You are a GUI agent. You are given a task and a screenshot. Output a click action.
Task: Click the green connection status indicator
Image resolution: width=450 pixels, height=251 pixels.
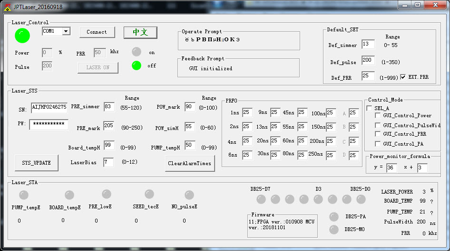22,36
